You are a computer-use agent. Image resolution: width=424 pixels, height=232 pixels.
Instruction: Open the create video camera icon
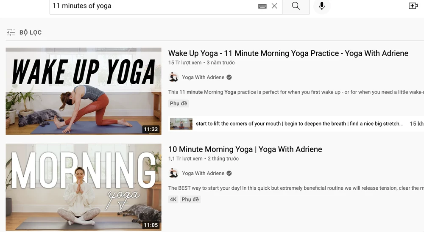coord(413,6)
